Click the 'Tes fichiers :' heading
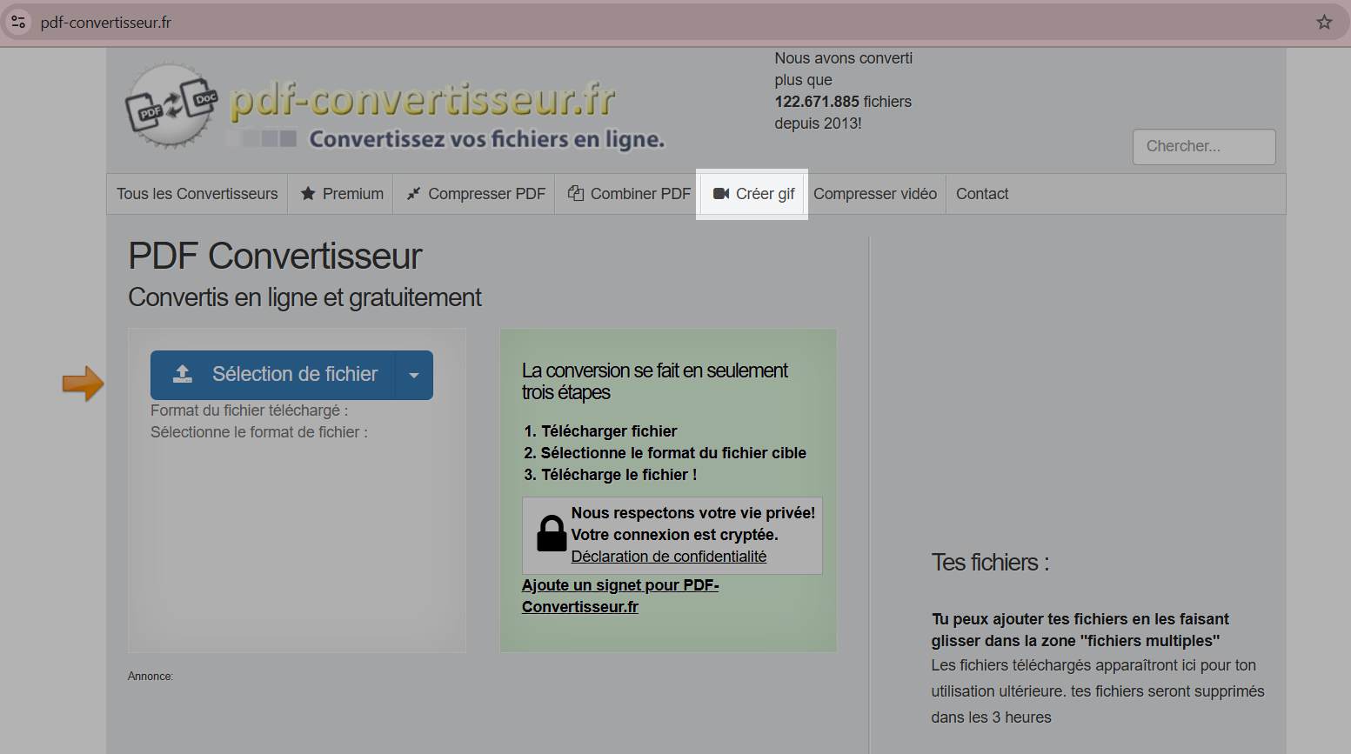The width and height of the screenshot is (1351, 754). tap(990, 563)
